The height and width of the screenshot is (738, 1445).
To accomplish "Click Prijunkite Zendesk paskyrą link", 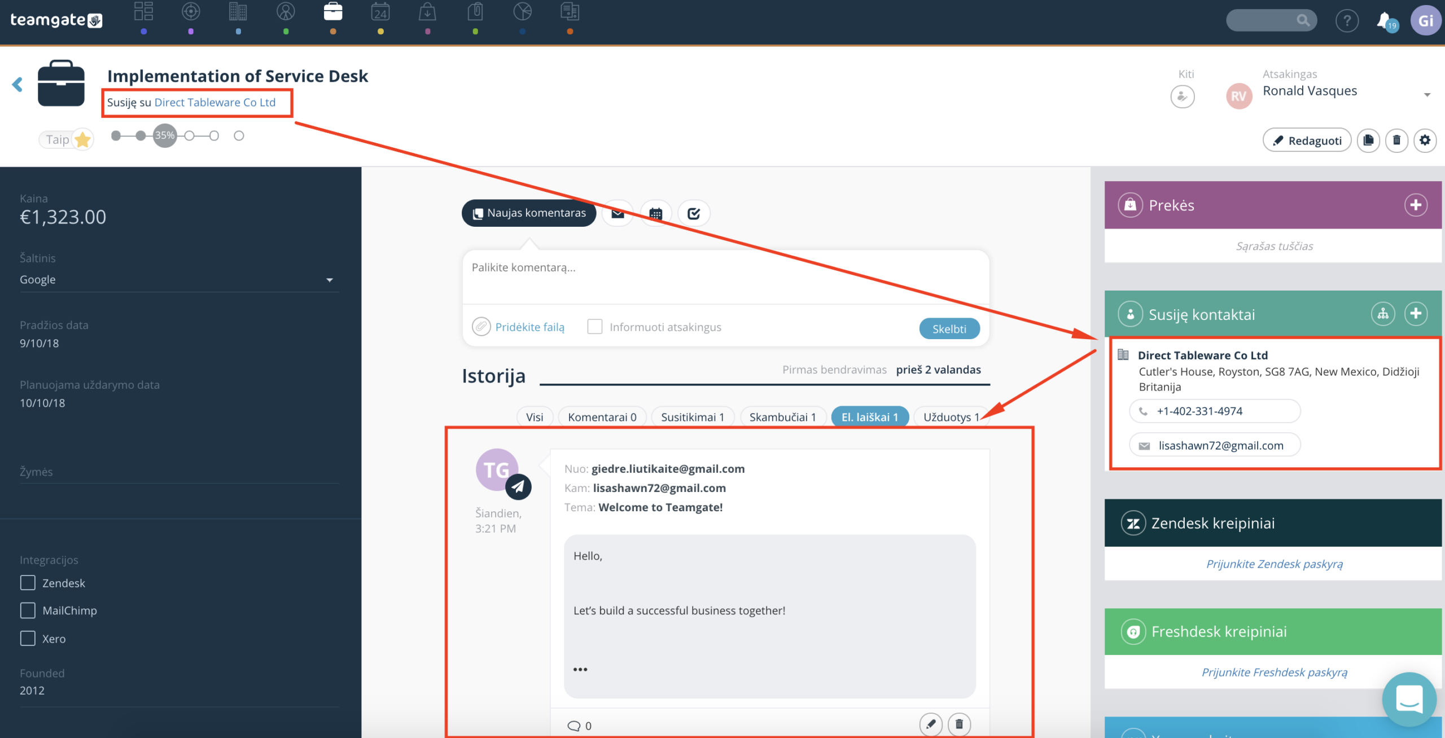I will coord(1275,564).
